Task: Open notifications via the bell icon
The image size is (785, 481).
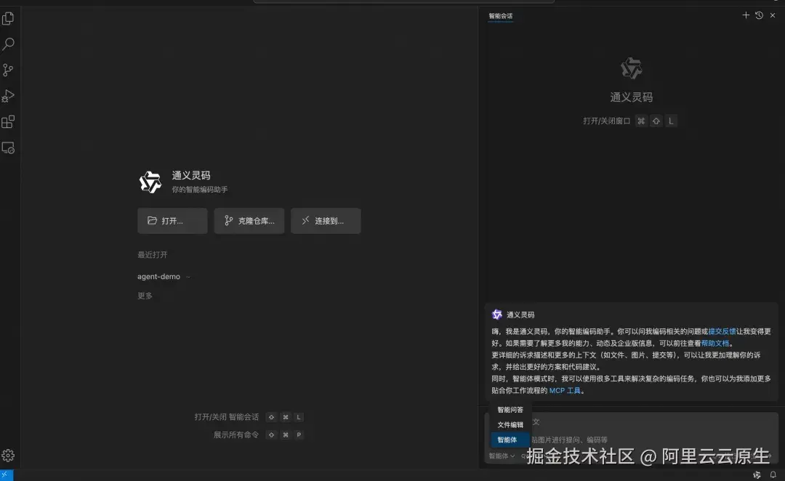Action: pos(772,474)
